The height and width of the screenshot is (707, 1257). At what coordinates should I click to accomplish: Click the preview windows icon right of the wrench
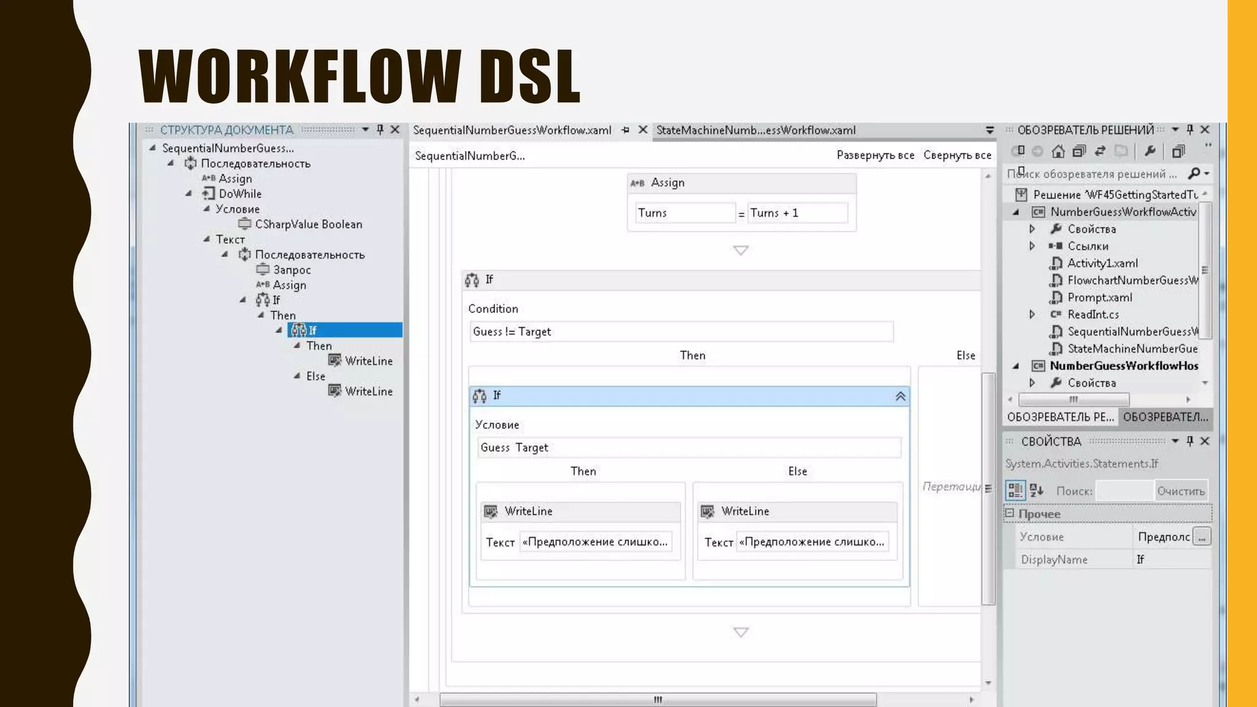1178,151
